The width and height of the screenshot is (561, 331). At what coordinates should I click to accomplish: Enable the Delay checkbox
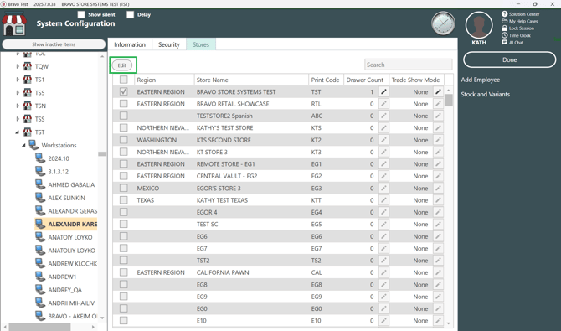131,15
